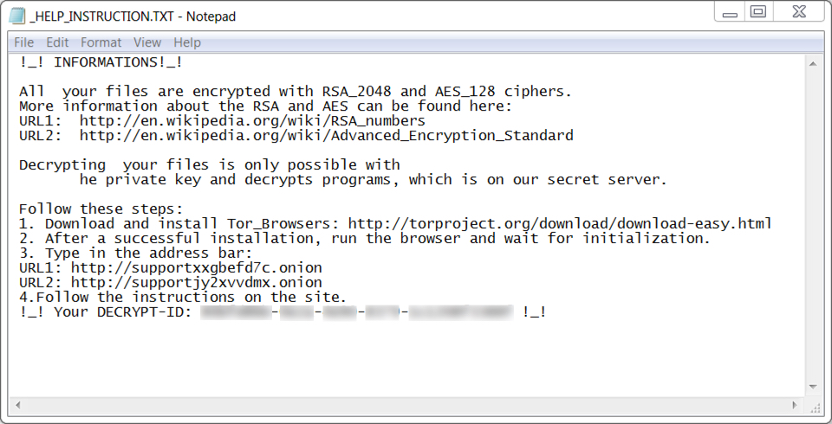Close the Notepad window

[x=799, y=11]
